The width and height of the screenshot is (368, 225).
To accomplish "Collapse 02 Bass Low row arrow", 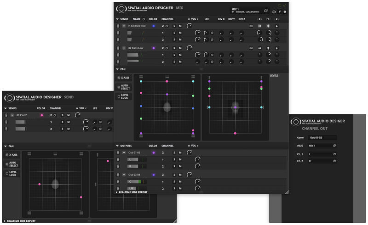I will (124, 48).
